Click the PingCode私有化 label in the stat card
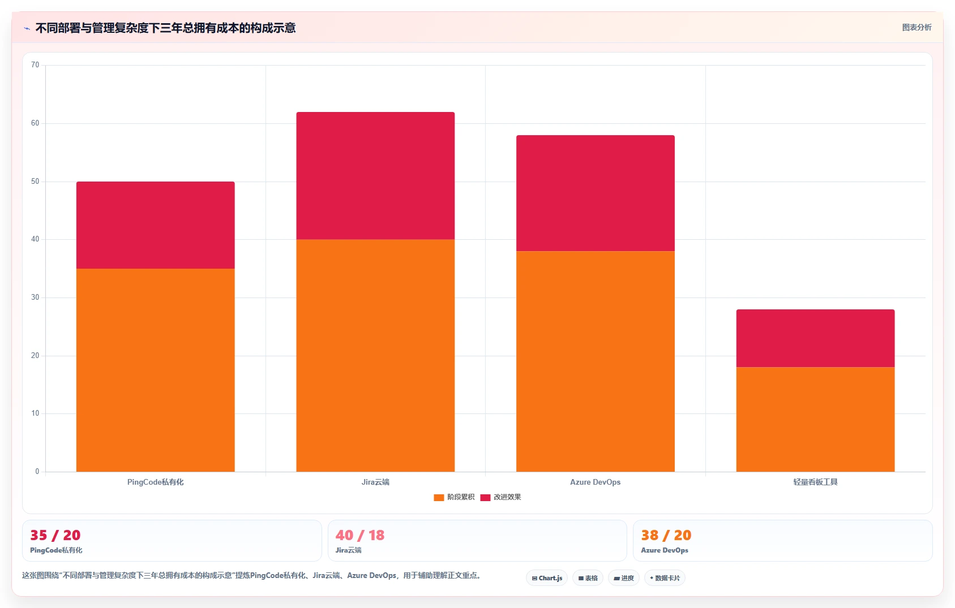This screenshot has width=955, height=608. tap(56, 550)
